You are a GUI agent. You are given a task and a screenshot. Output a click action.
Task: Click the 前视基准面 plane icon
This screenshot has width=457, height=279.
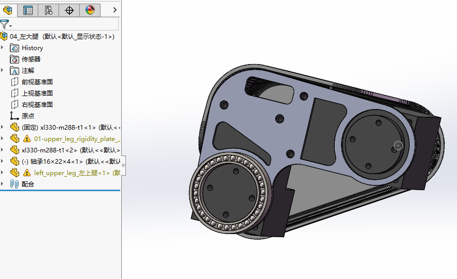coord(15,82)
